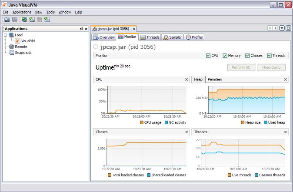Collapse the Local tree node
Screen dimensions: 293x192
[5, 35]
